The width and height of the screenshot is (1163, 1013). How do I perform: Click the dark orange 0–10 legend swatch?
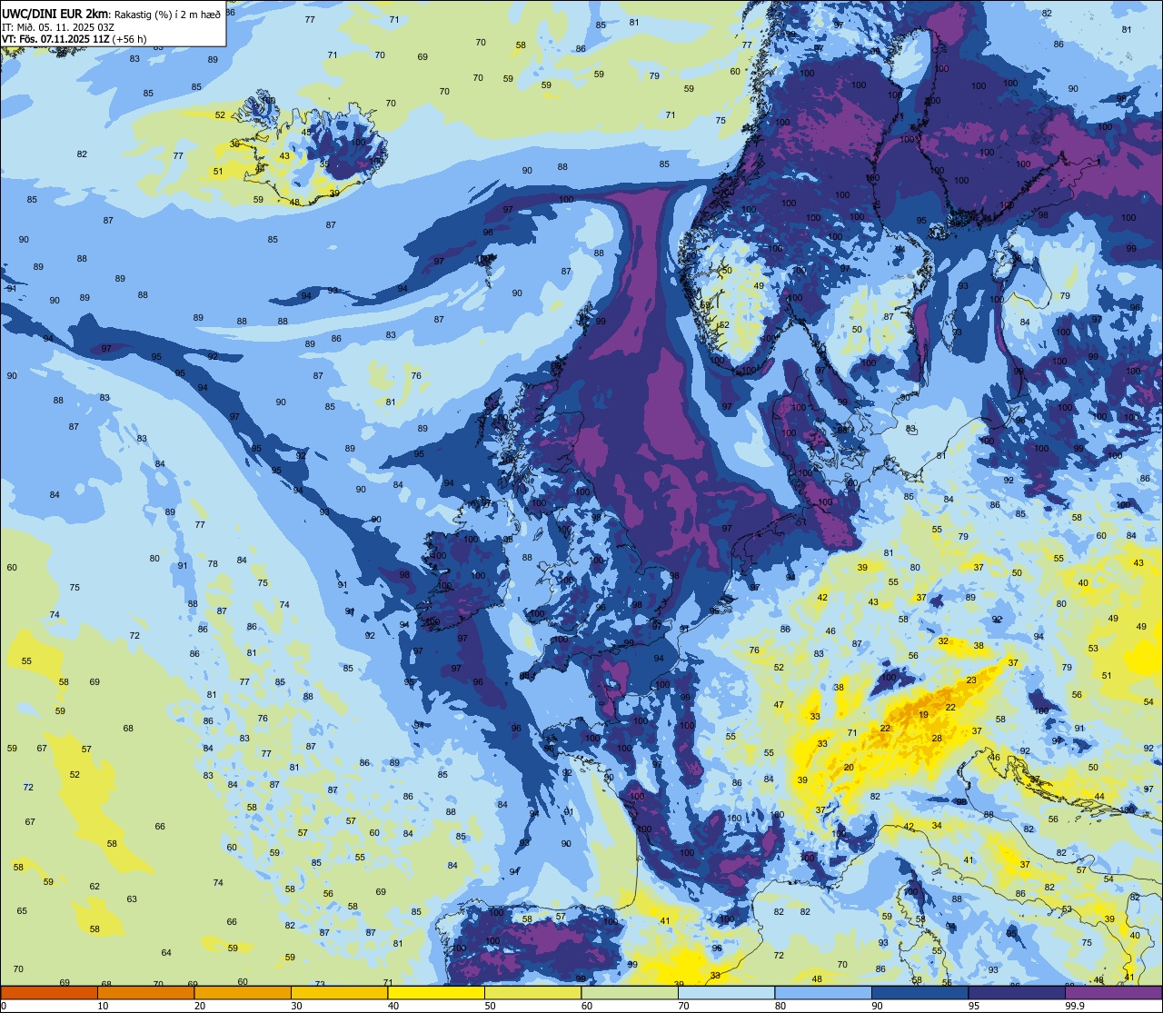pyautogui.click(x=49, y=993)
